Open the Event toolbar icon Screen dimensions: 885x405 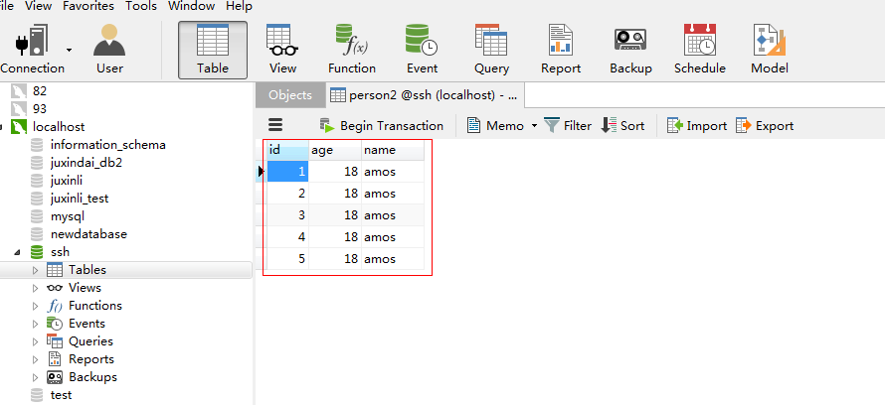coord(422,51)
